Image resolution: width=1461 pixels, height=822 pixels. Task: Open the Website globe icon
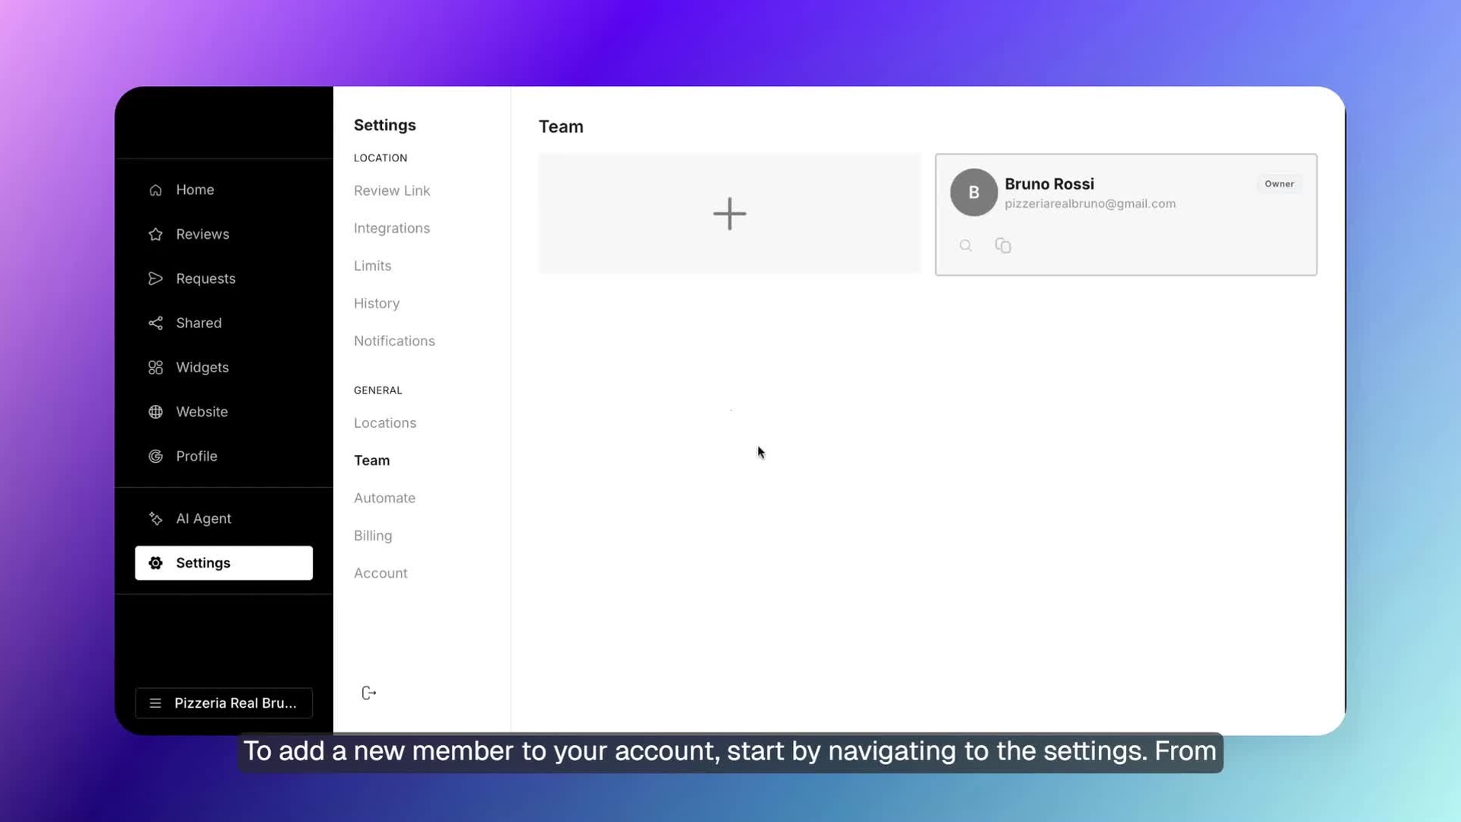[x=156, y=412]
